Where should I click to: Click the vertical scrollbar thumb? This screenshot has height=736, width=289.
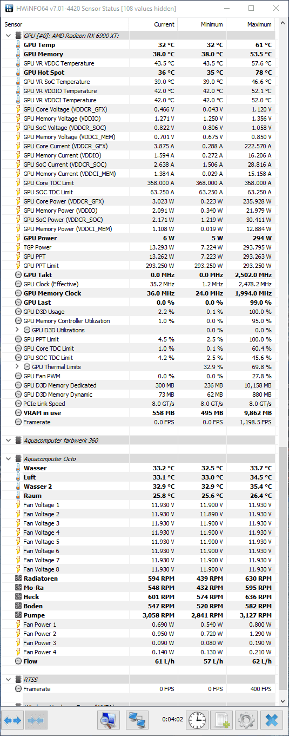tap(283, 568)
